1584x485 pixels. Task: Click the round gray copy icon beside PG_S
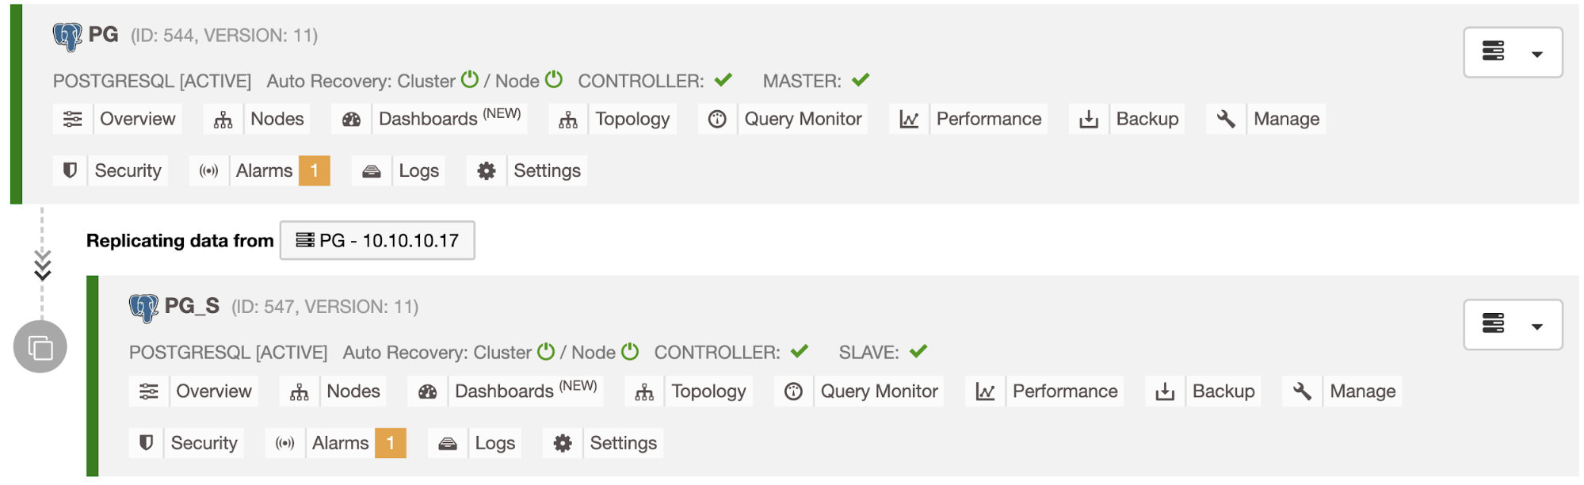click(x=40, y=347)
